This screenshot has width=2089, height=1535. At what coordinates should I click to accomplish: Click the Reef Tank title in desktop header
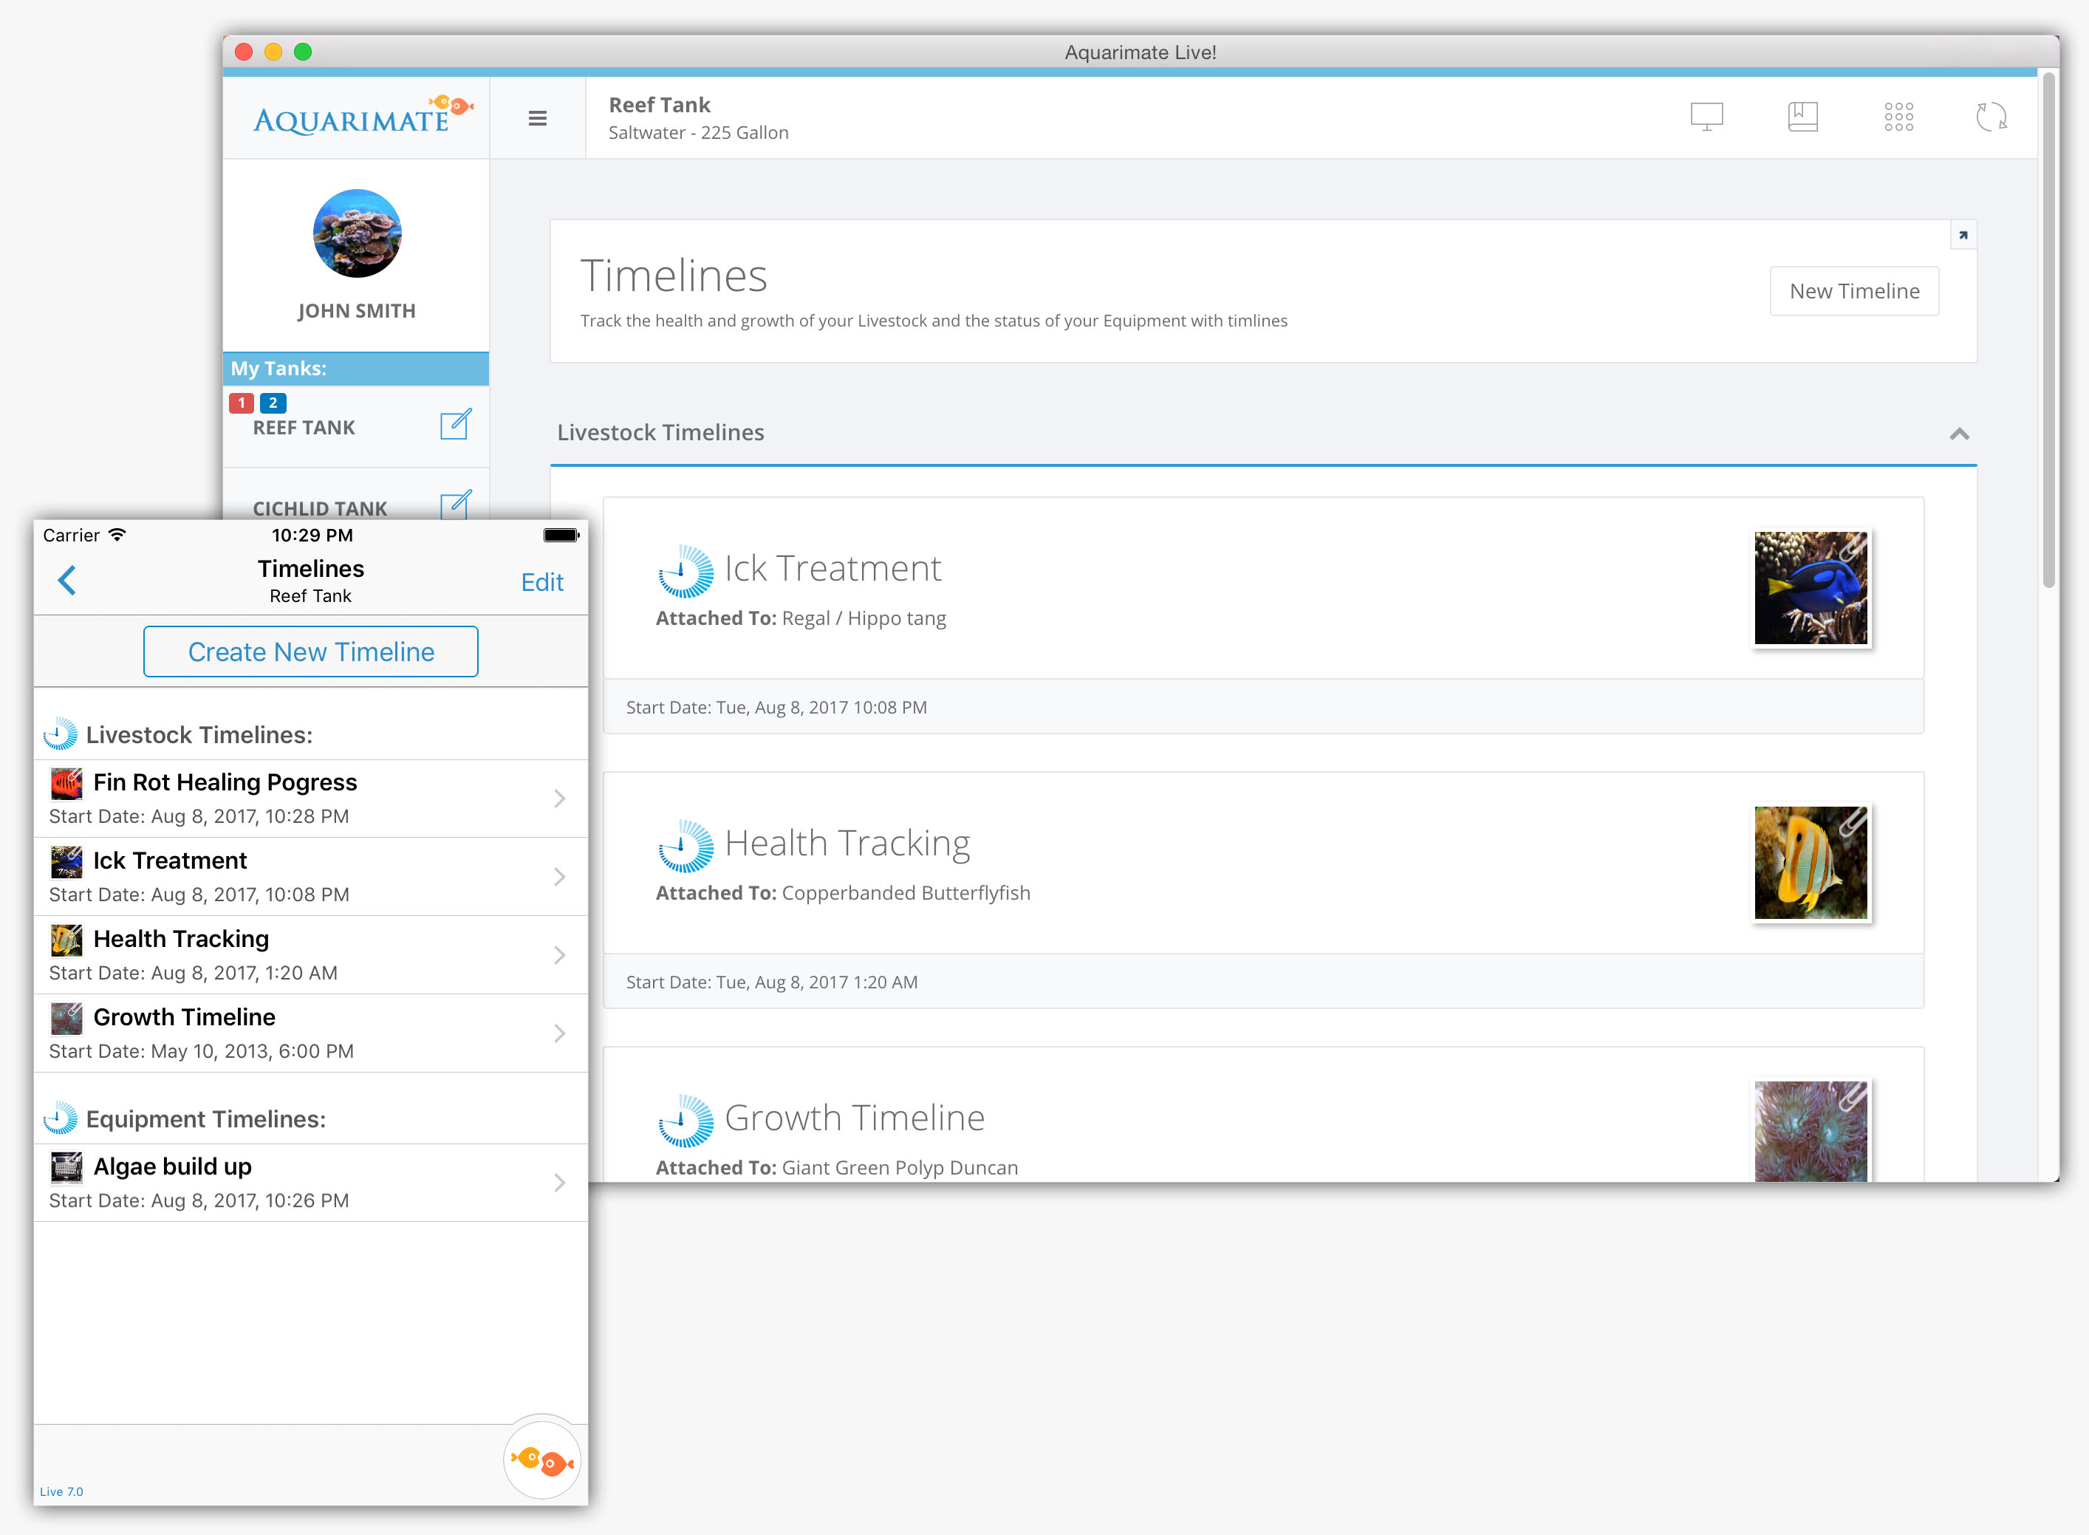tap(659, 104)
